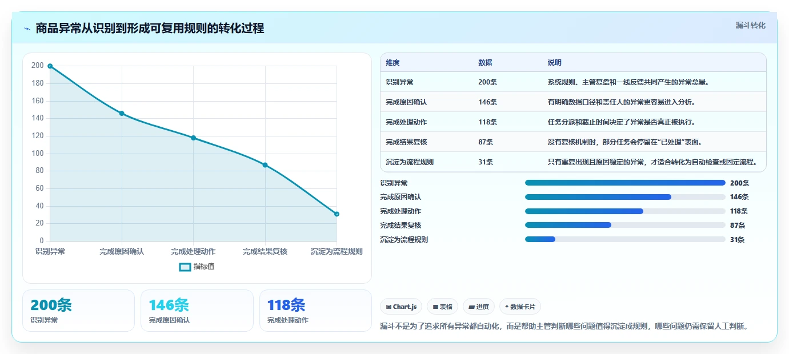789x354 pixels.
Task: Click the 146条 完成原因确认 stat card
Action: coord(197,311)
